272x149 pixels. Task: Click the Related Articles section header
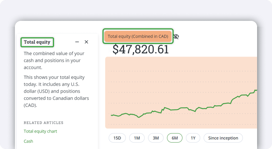[x=44, y=123]
